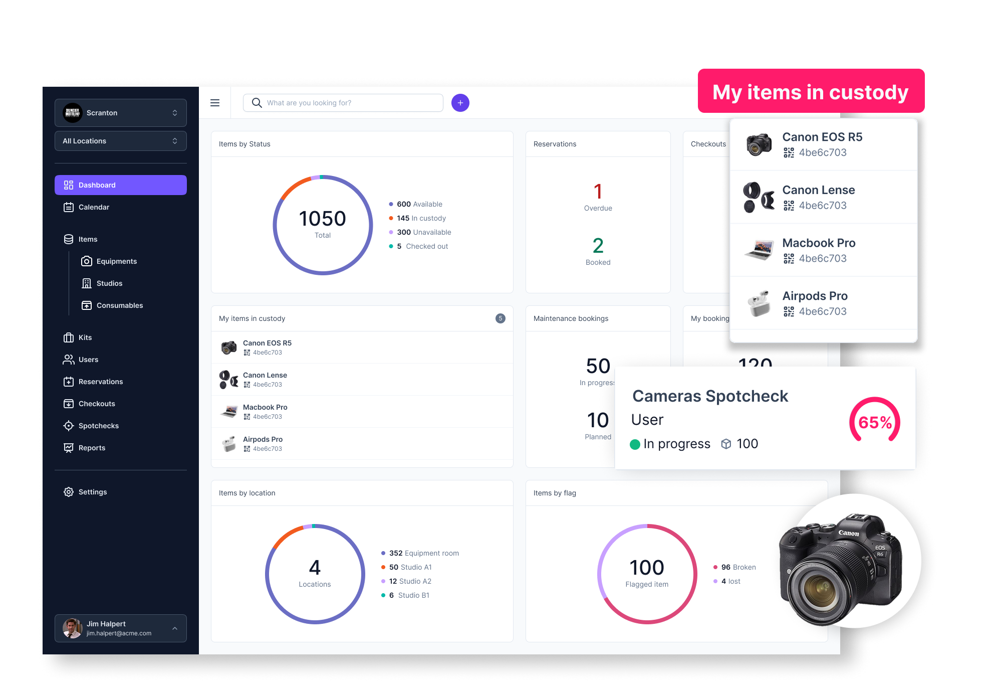The height and width of the screenshot is (691, 992).
Task: Click the 2 Booked reservations count
Action: 598,251
